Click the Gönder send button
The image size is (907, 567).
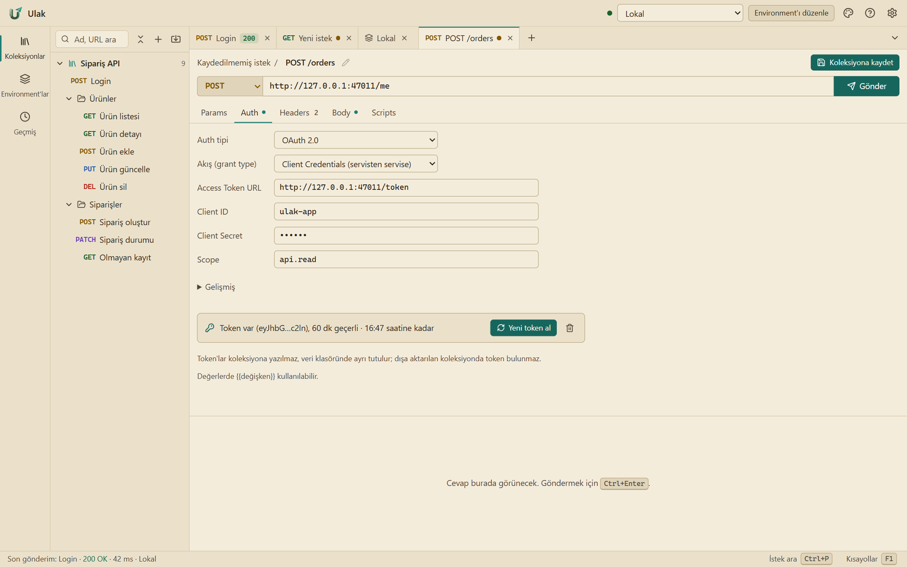coord(866,86)
